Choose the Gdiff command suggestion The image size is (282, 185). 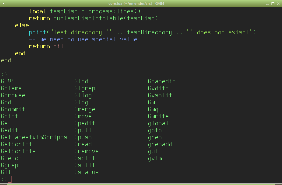point(10,116)
